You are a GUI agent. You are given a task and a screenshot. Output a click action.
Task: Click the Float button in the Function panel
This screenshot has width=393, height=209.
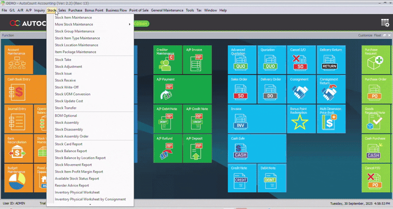377,35
